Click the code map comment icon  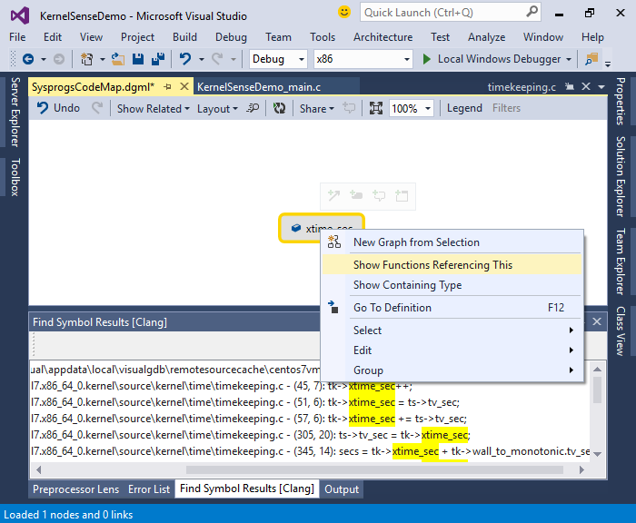(348, 108)
